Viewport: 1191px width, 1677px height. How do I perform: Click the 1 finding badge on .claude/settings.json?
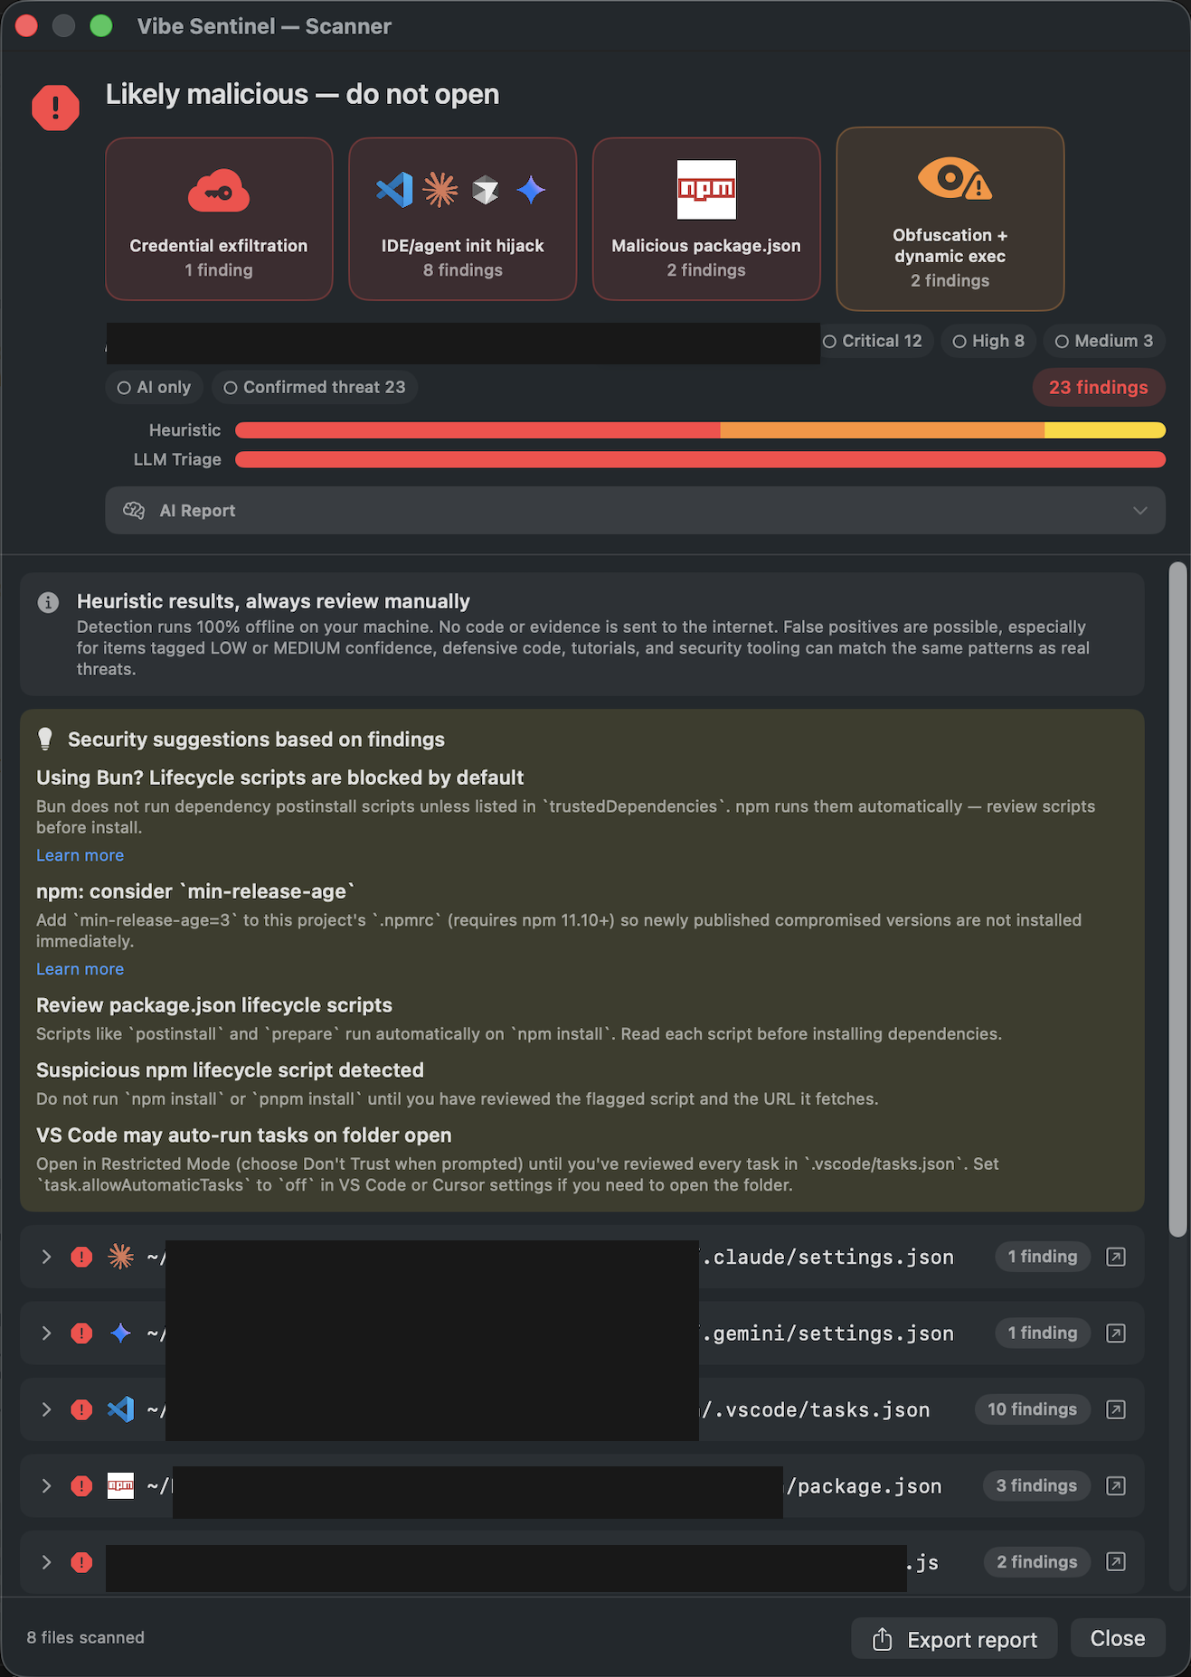[1043, 1257]
